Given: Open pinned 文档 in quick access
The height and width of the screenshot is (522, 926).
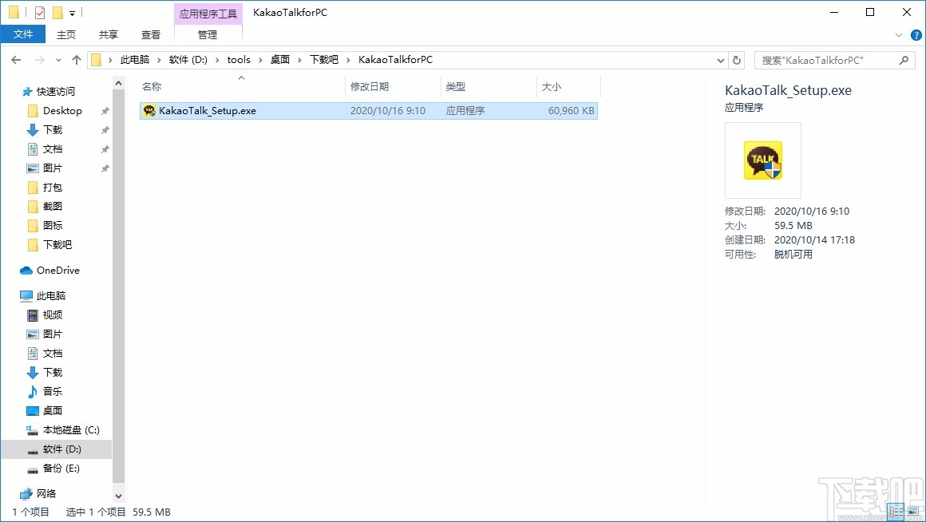Looking at the screenshot, I should 53,148.
